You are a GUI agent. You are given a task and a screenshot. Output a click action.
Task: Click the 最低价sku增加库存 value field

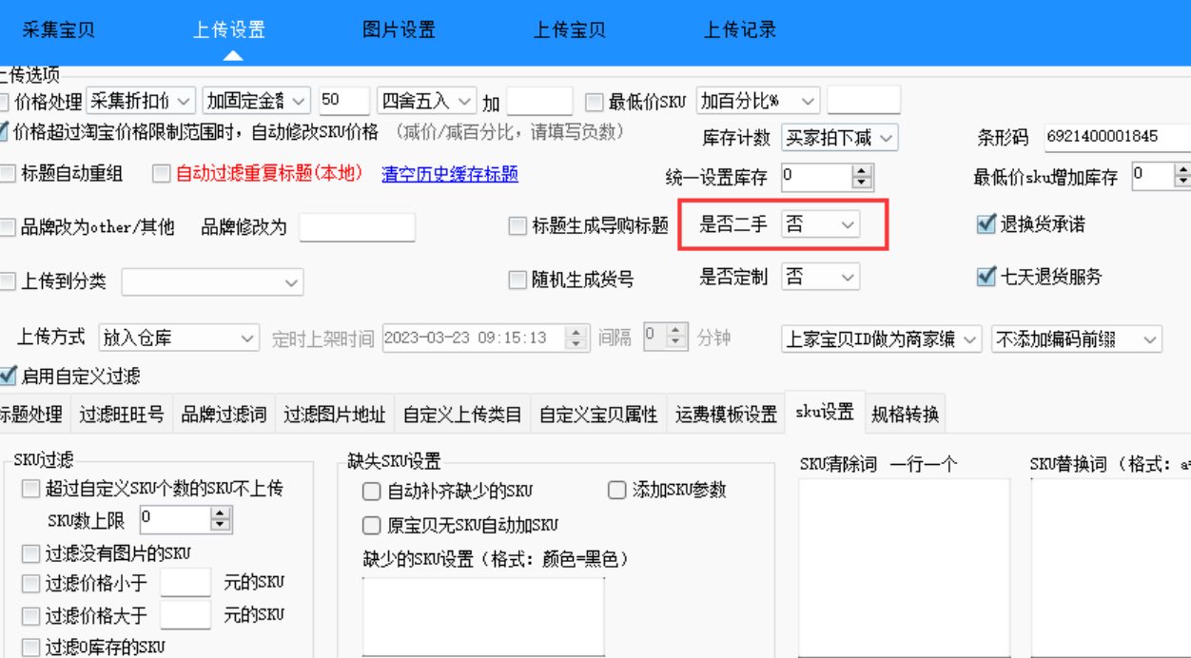pyautogui.click(x=1152, y=176)
